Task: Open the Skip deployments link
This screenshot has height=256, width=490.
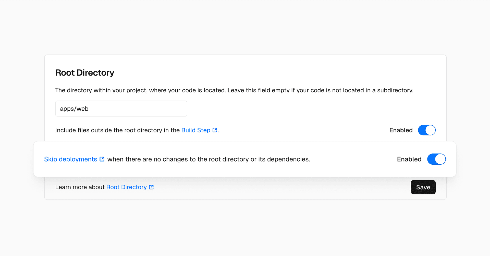Action: pos(71,159)
